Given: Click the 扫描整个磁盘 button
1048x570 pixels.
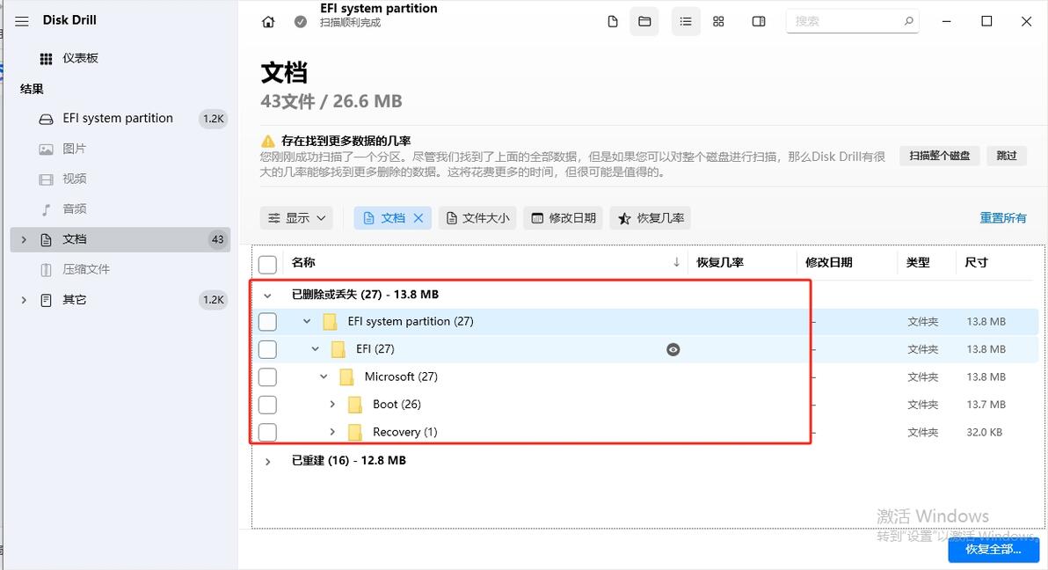Looking at the screenshot, I should click(939, 156).
